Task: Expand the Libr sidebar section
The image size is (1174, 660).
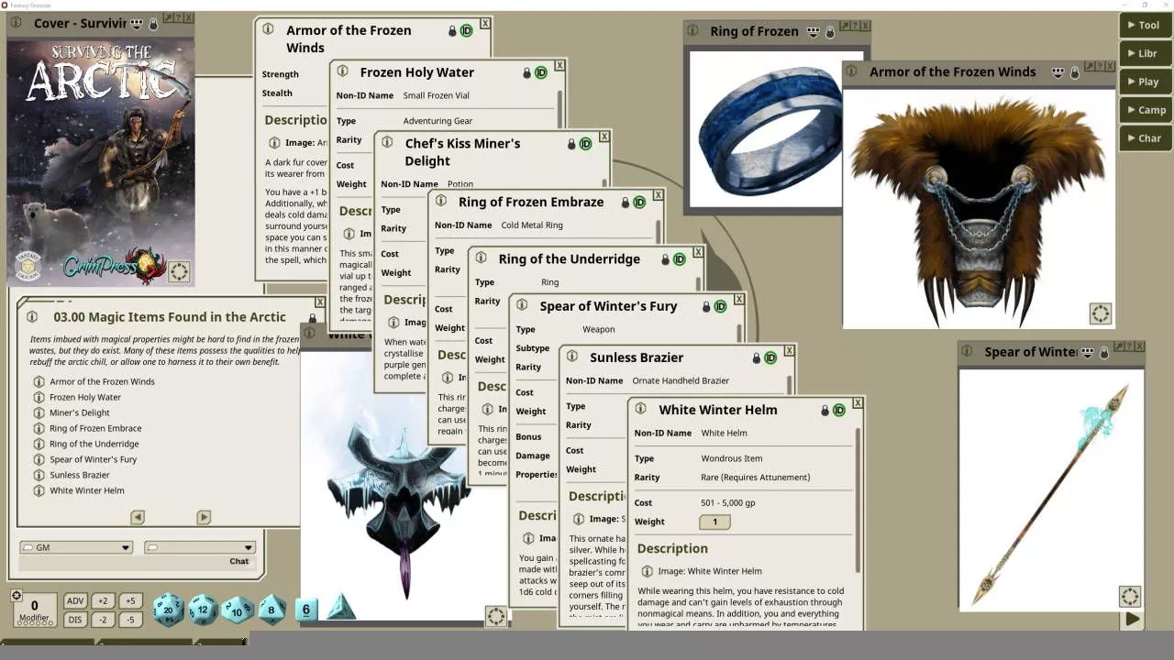Action: pyautogui.click(x=1145, y=53)
